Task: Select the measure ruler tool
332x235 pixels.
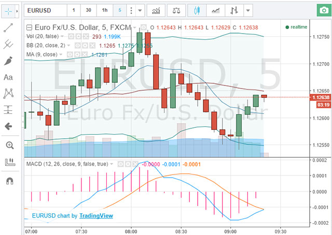Action: pos(10,161)
